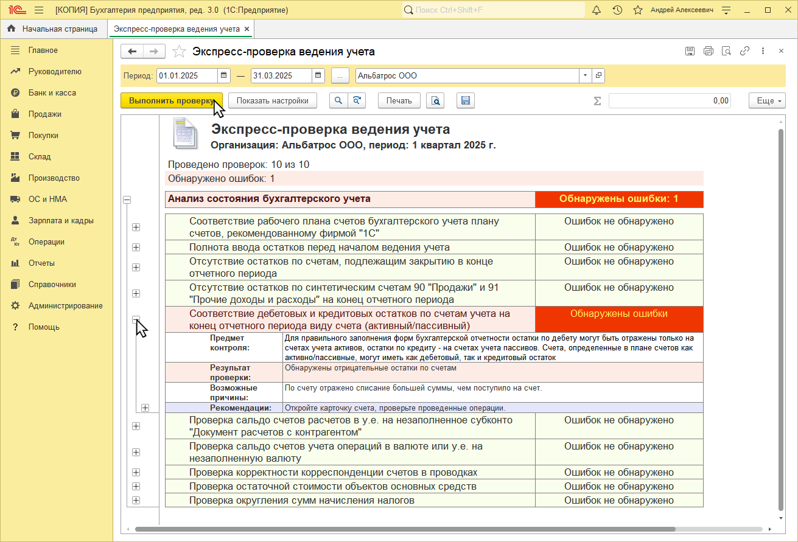Click the back navigation arrow
This screenshot has width=798, height=542.
[132, 52]
